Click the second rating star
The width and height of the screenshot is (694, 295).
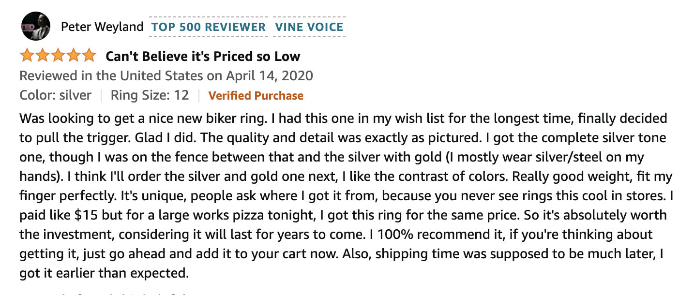point(43,56)
